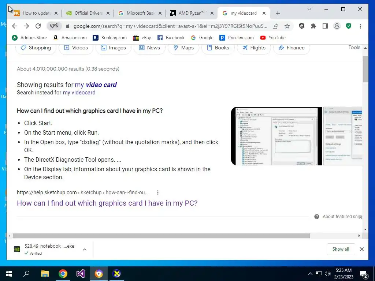
Task: Close the Official Drivers tab
Action: [108, 14]
